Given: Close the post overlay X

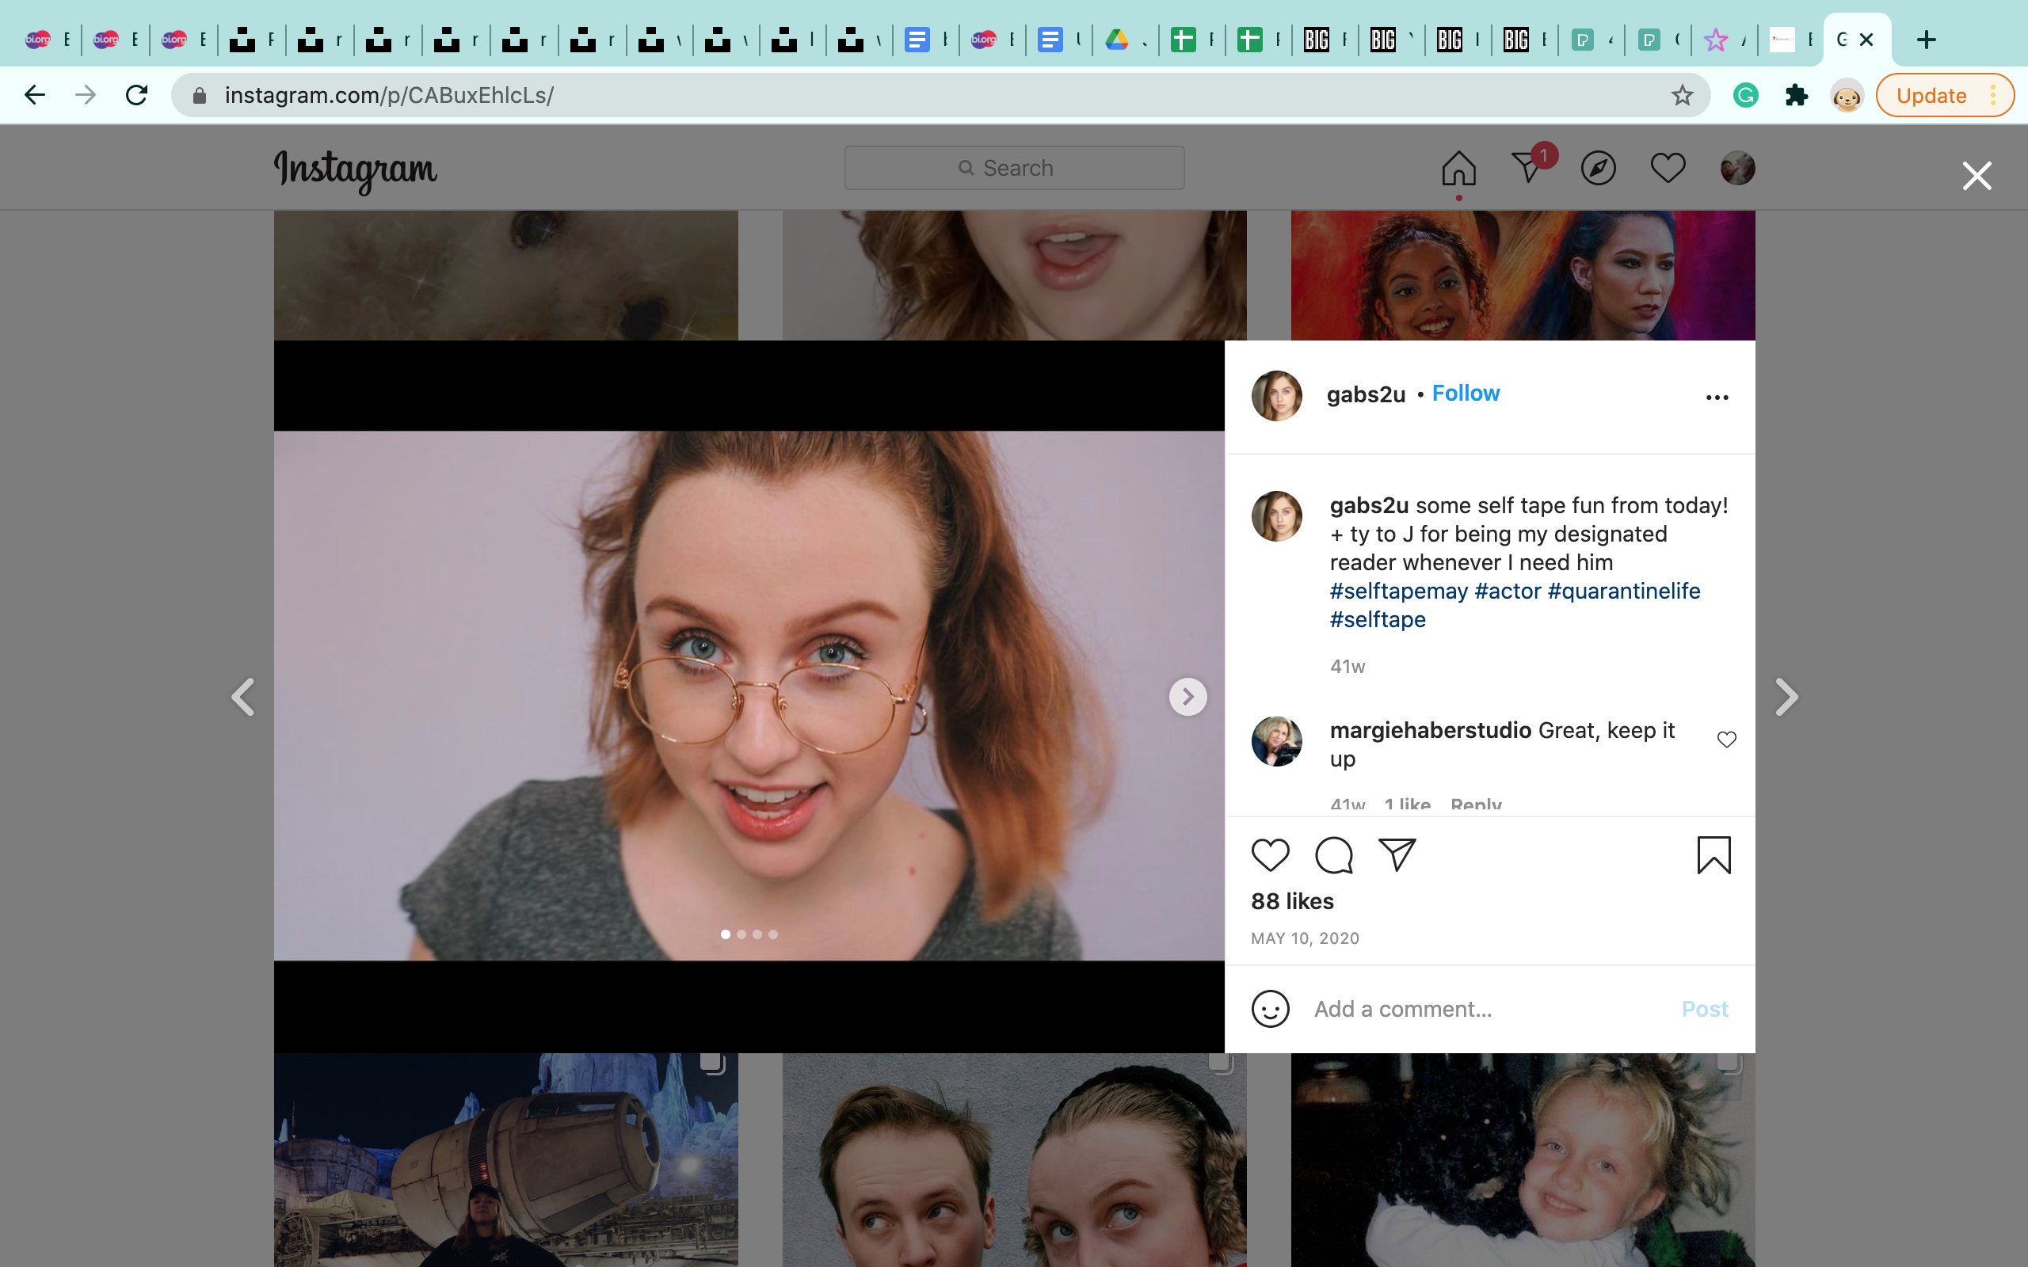Looking at the screenshot, I should click(1976, 176).
